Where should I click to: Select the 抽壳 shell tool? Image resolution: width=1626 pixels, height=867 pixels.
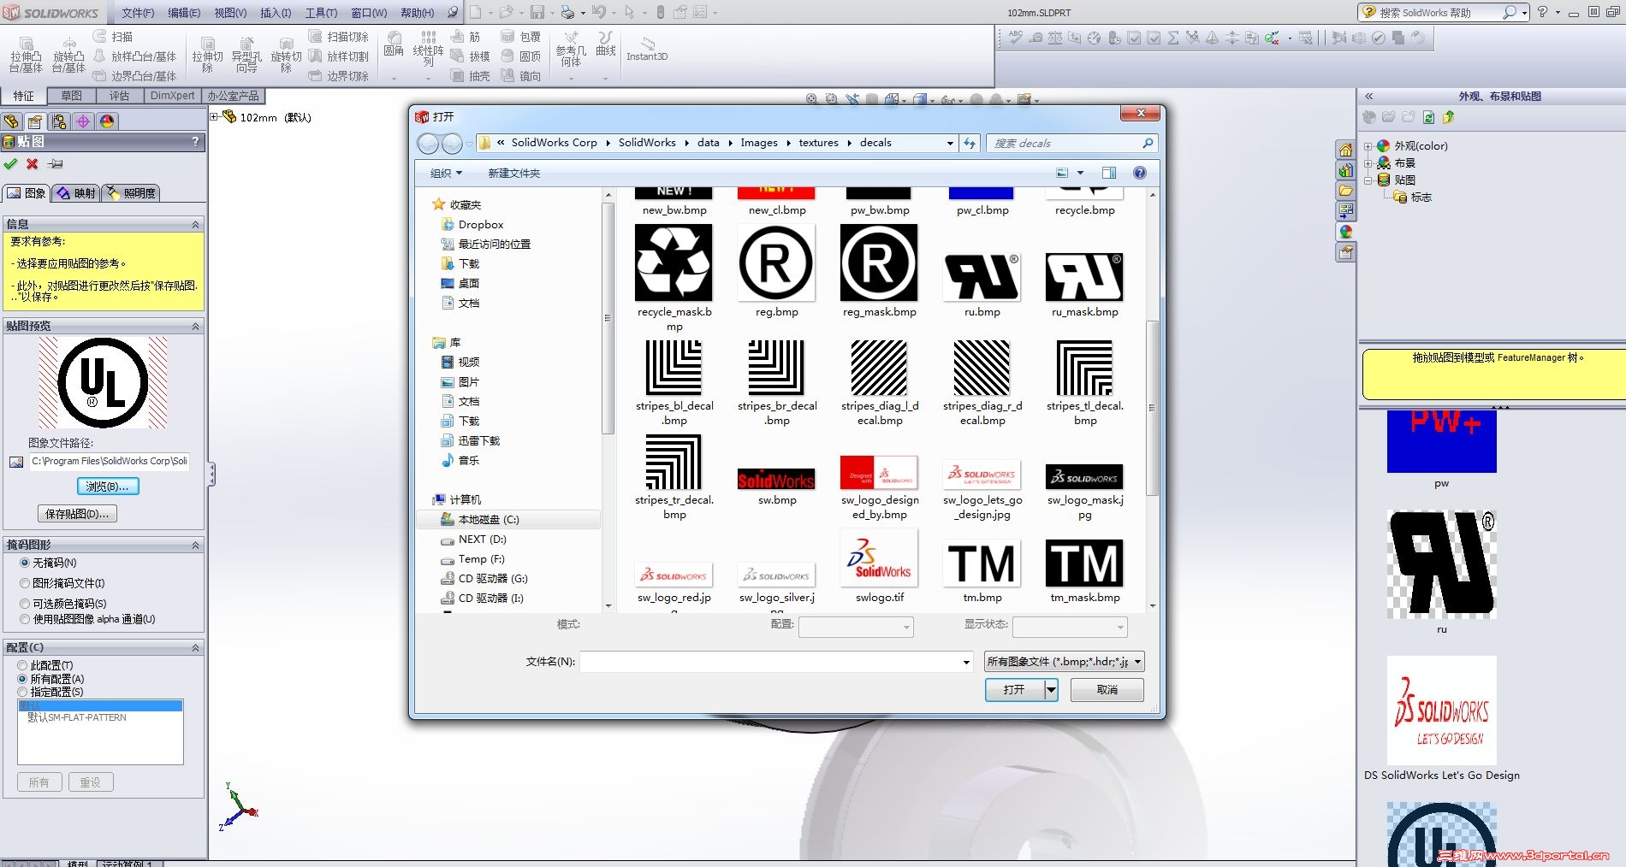coord(470,76)
